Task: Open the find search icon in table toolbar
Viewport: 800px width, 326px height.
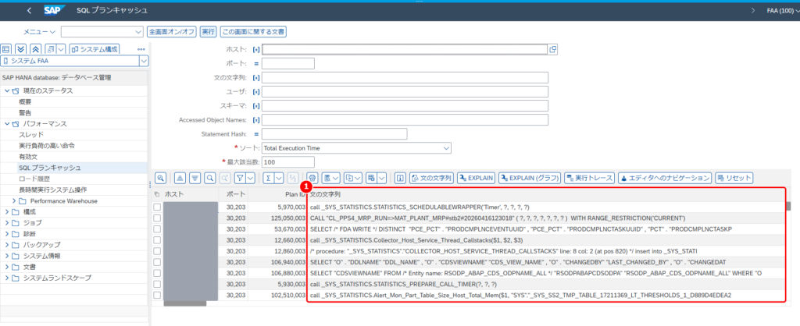Action: click(x=209, y=178)
